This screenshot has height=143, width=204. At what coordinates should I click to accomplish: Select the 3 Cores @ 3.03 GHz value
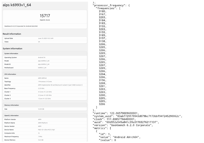pos(45,95)
